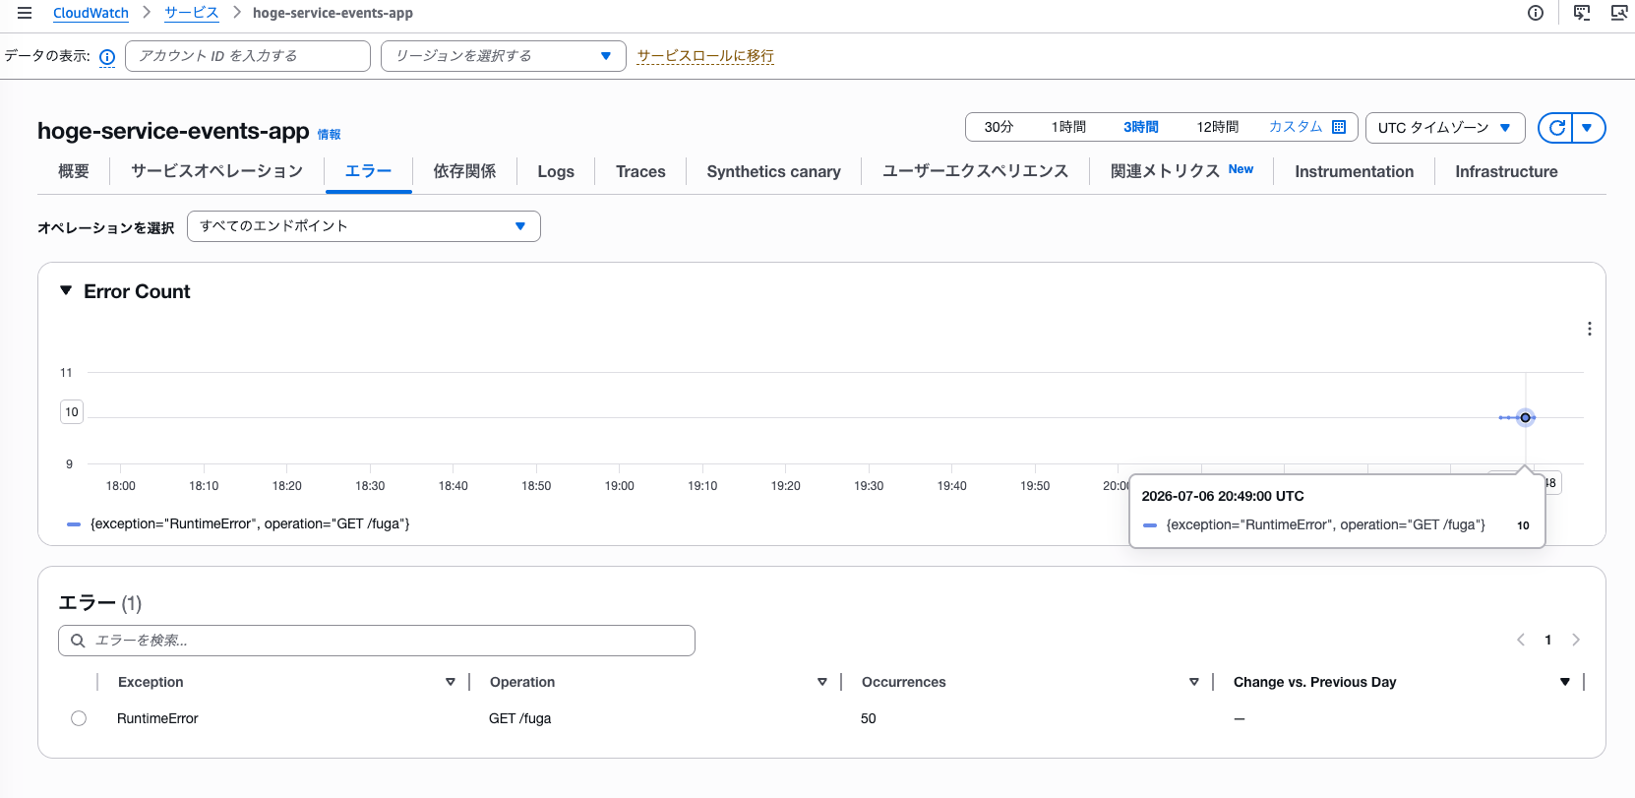Click the CloudWatch breadcrumb link
Image resolution: width=1635 pixels, height=798 pixels.
(x=91, y=13)
